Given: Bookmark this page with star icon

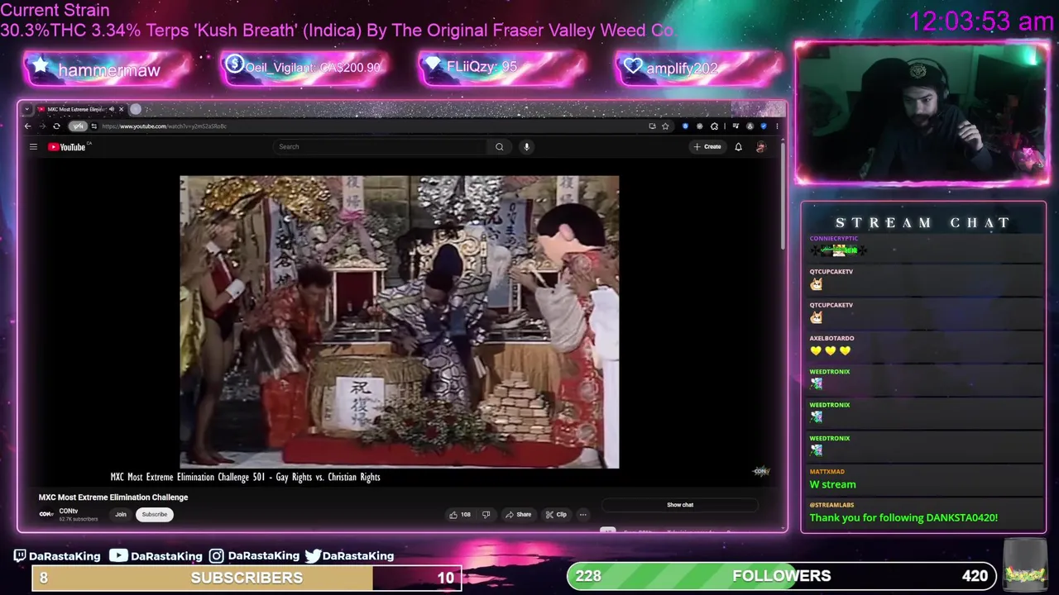Looking at the screenshot, I should pyautogui.click(x=665, y=126).
